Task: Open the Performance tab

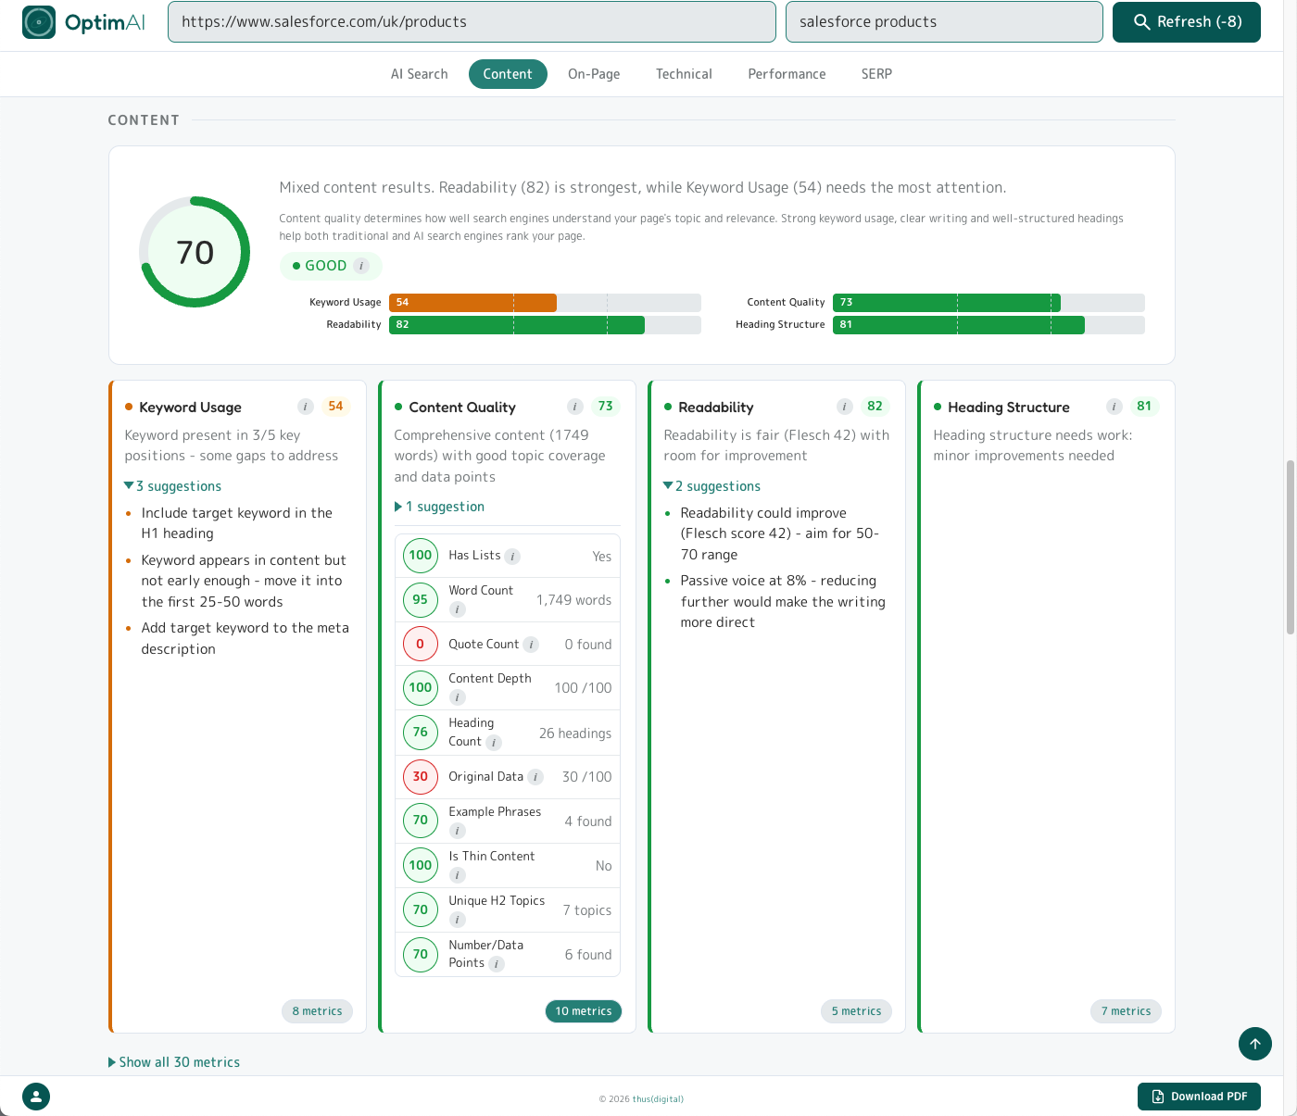Action: tap(787, 74)
